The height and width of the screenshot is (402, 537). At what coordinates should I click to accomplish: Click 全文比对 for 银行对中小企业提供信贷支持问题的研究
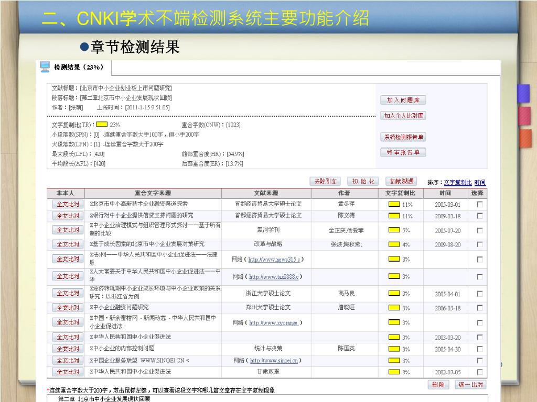pos(68,216)
